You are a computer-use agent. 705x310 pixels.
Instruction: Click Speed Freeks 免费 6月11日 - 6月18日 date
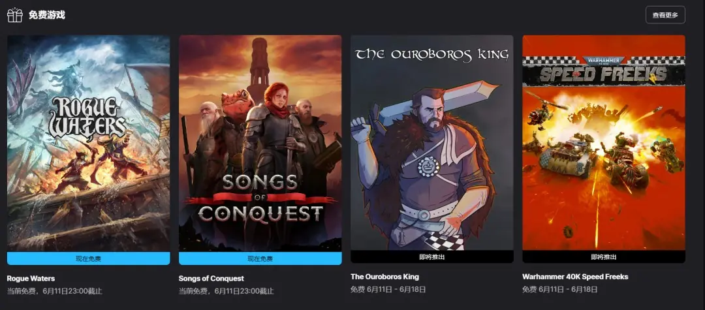[x=560, y=289]
